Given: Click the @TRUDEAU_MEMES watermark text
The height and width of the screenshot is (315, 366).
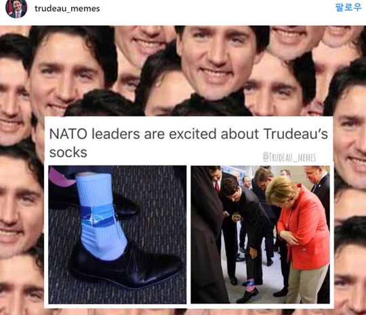Looking at the screenshot, I should [x=289, y=157].
